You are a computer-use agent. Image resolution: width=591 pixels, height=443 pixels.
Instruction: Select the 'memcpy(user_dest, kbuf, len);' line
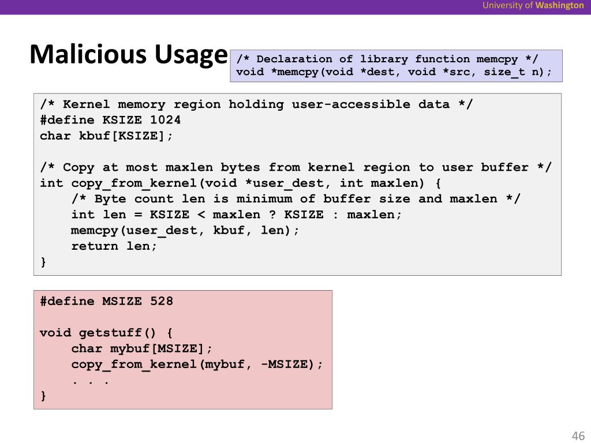click(x=185, y=230)
